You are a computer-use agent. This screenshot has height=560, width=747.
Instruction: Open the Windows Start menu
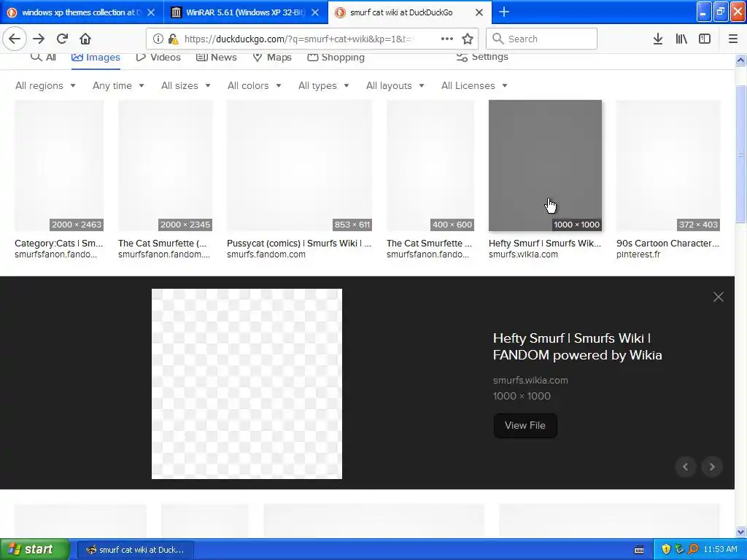[x=34, y=550]
